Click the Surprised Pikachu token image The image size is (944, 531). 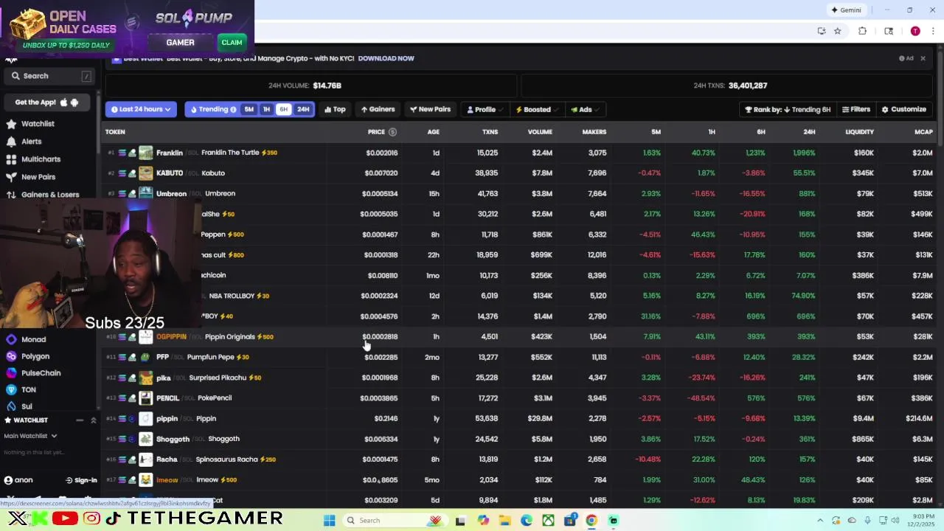(x=145, y=378)
